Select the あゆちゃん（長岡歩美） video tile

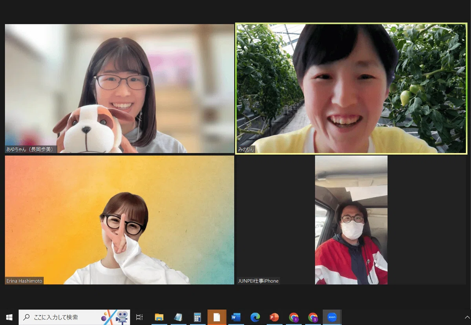click(x=119, y=88)
